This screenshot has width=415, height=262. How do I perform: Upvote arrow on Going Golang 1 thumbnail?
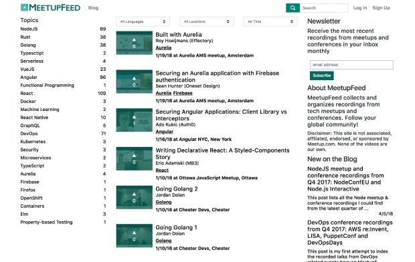[x=134, y=233]
